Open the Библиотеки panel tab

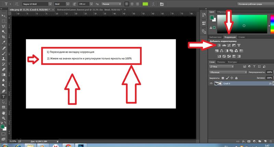(x=216, y=37)
